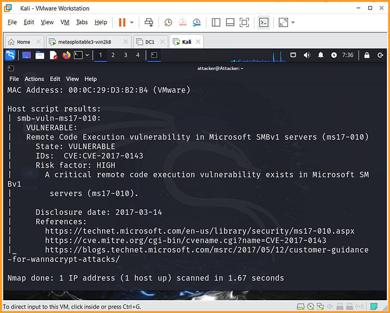Open the terminal Edit menu
This screenshot has height=313, width=390.
click(x=55, y=79)
